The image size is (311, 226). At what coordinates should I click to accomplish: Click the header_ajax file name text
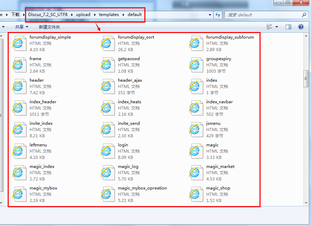coord(130,80)
